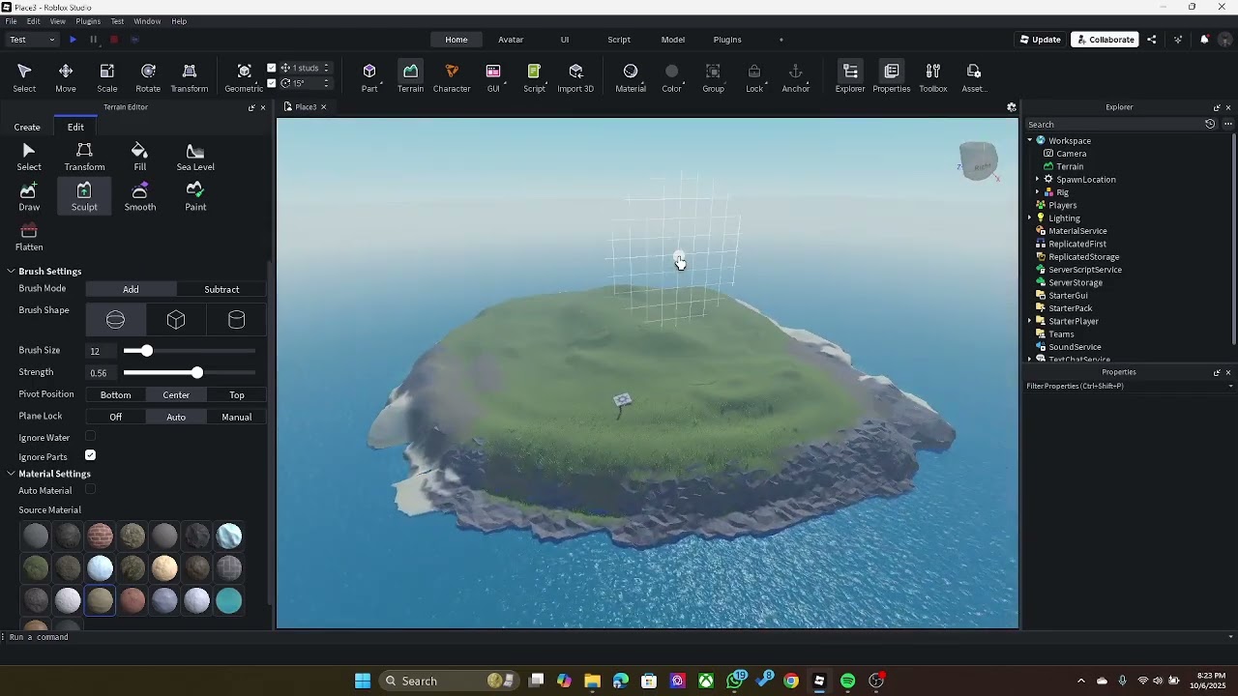Select the terrain Fill tool
This screenshot has width=1238, height=696.
(140, 157)
